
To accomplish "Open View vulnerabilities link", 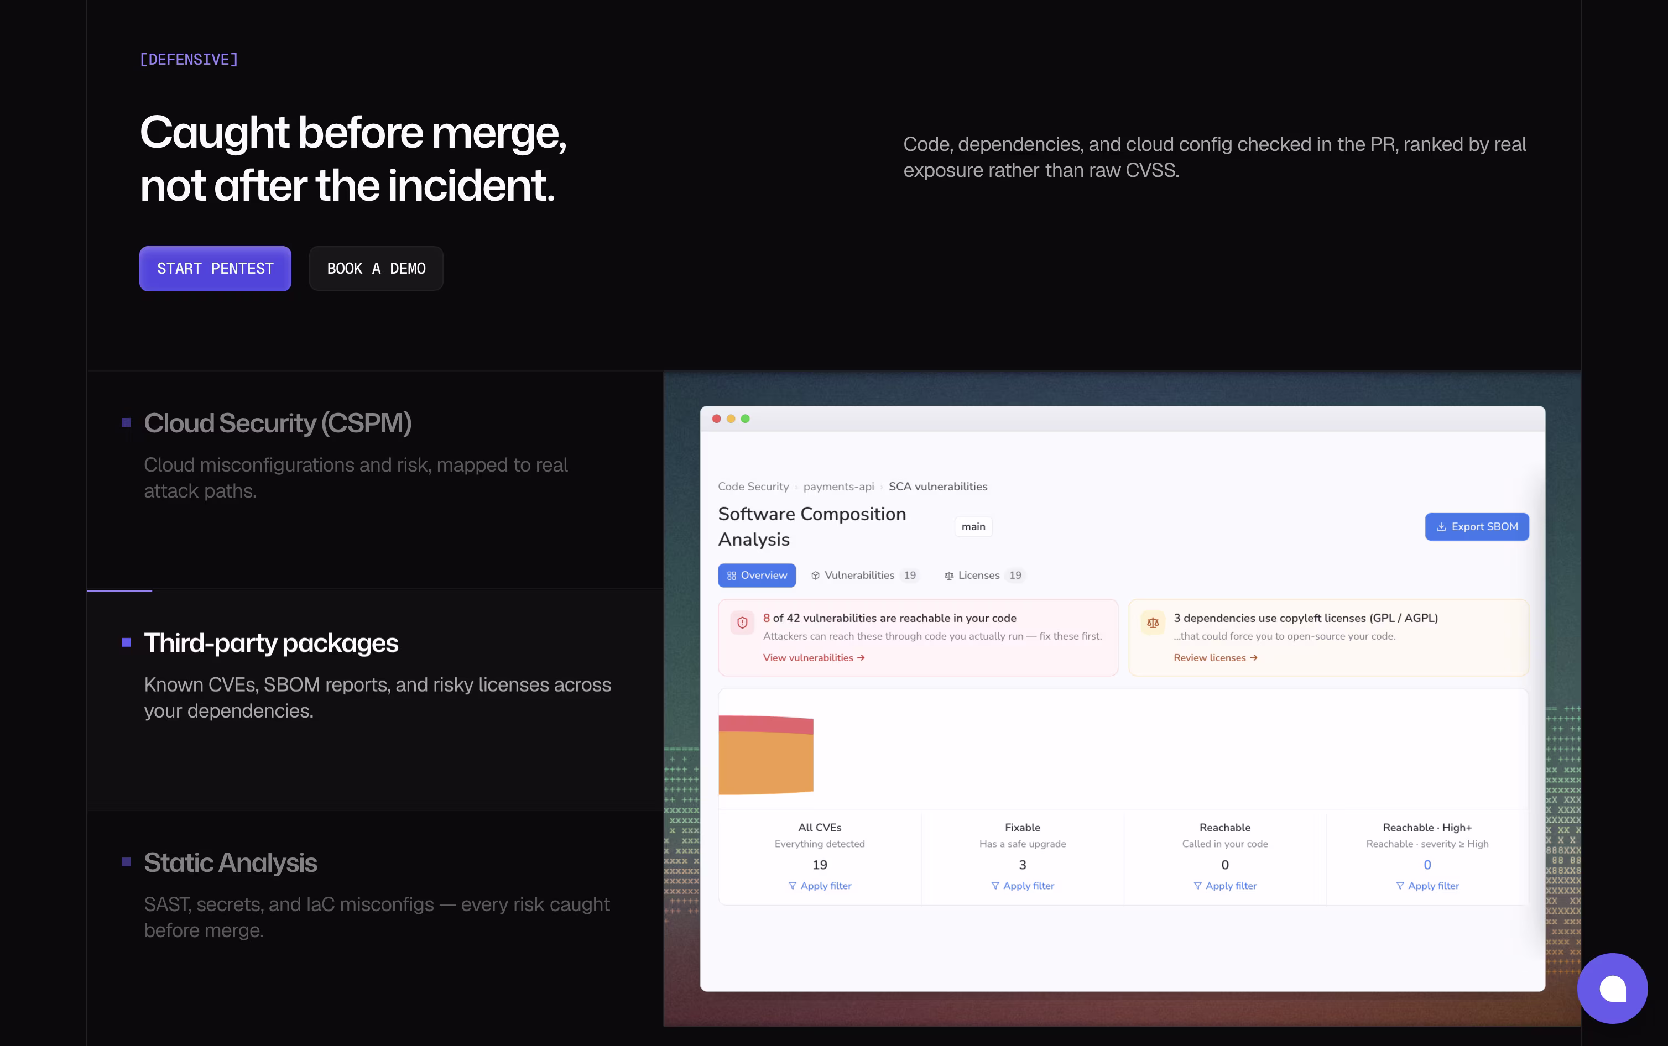I will click(x=814, y=657).
